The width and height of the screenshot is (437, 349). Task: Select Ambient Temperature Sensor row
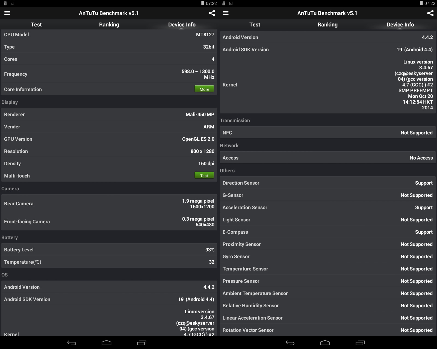[x=328, y=293]
